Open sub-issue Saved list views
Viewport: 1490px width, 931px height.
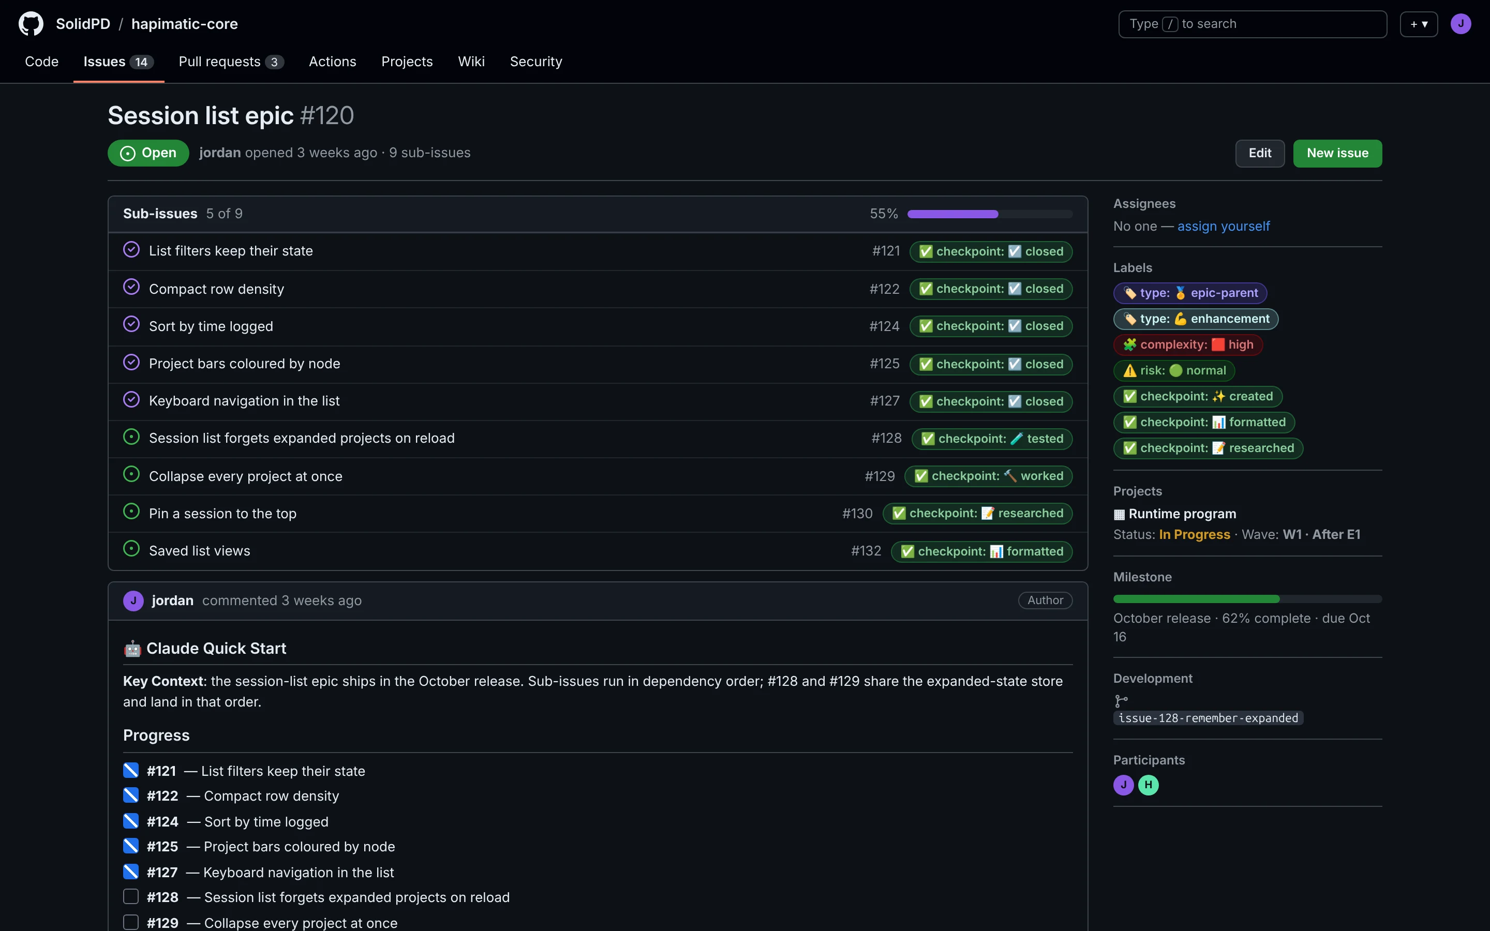[x=200, y=551]
